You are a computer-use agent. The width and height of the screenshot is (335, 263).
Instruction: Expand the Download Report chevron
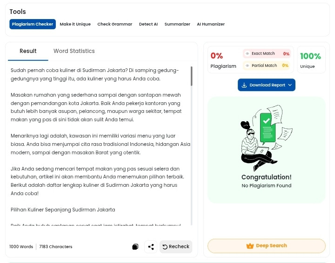pos(290,85)
